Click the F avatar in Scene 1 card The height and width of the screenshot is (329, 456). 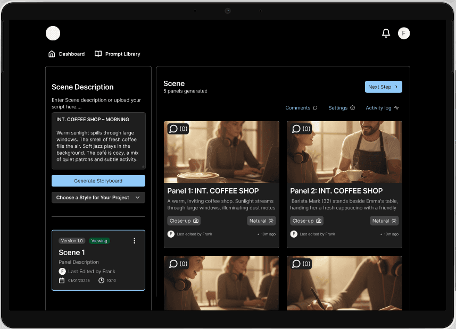click(62, 271)
